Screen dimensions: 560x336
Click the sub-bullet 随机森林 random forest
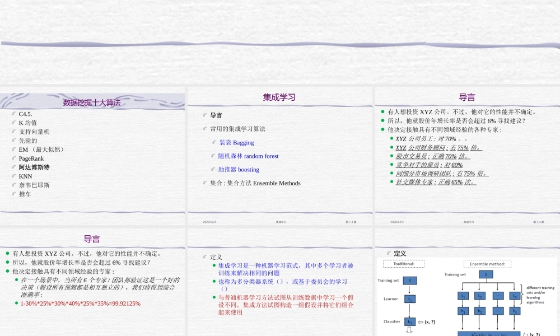click(248, 156)
